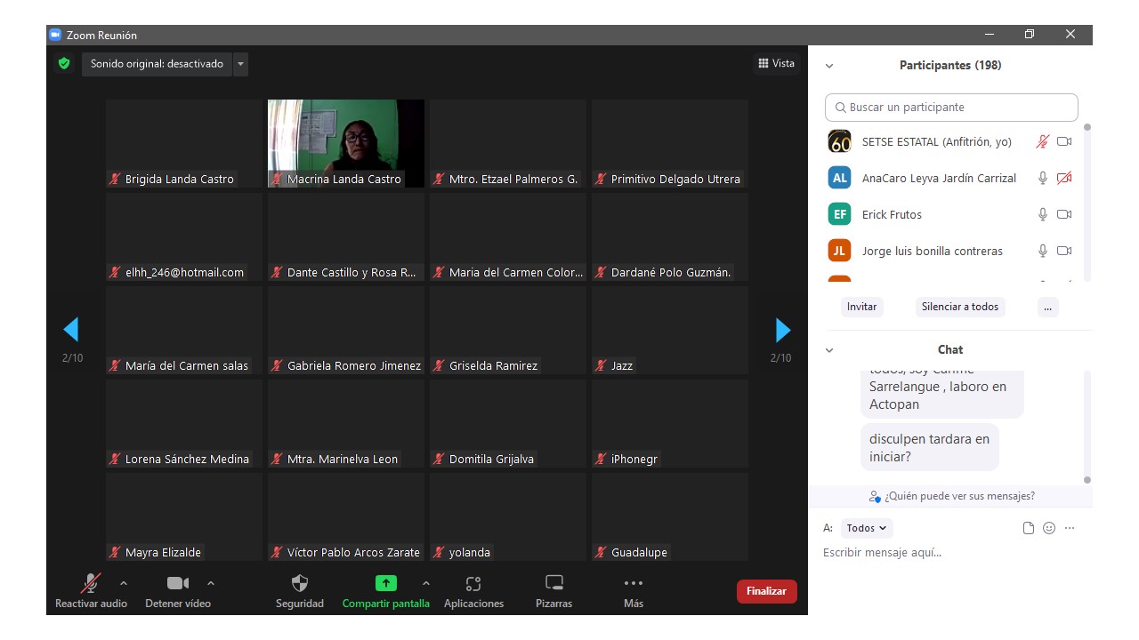The image size is (1139, 640).
Task: Open the Más options menu
Action: coord(633,584)
